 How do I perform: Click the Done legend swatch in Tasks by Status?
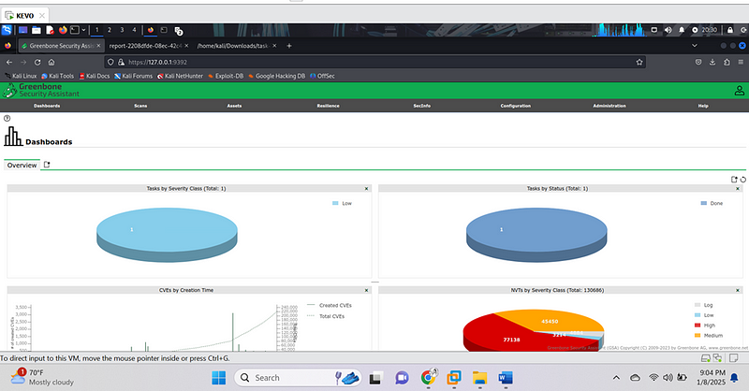[x=704, y=203]
